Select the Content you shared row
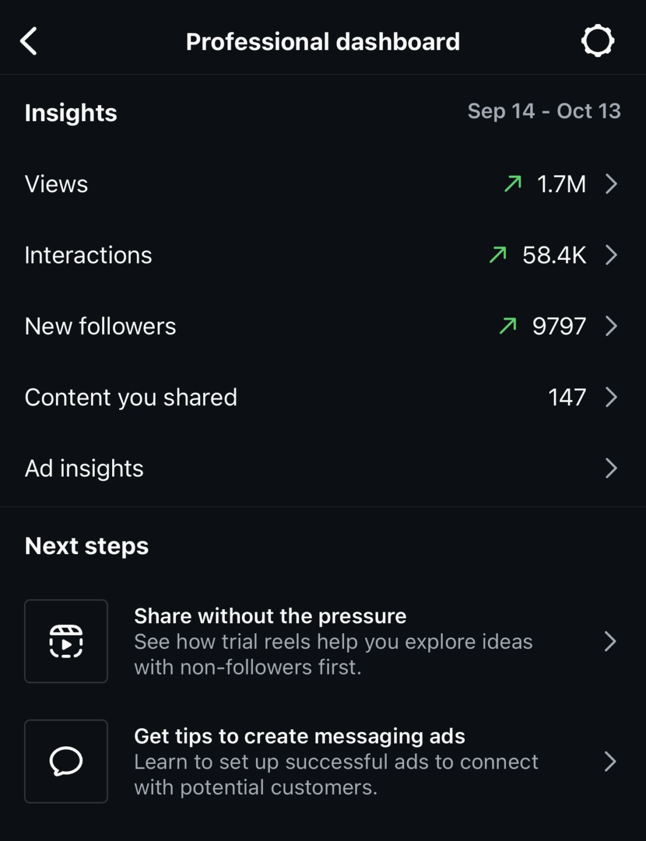 coord(131,397)
